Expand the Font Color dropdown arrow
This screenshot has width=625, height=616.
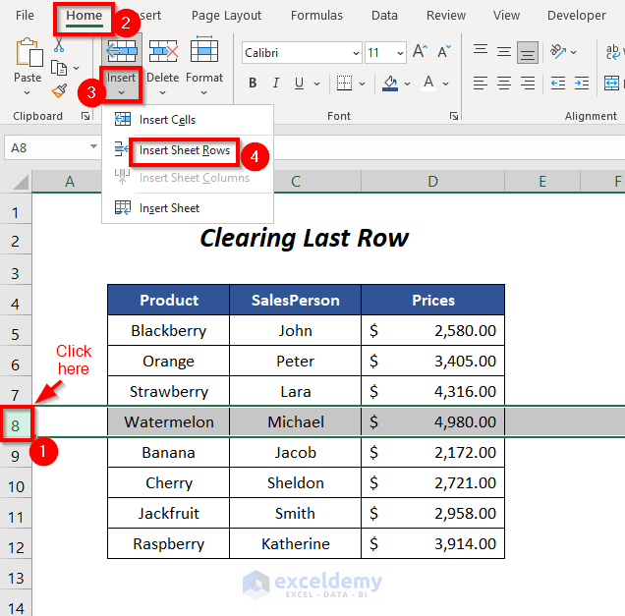[x=445, y=84]
